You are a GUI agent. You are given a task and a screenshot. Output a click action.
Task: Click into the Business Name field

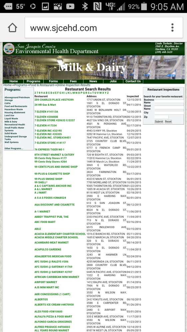tap(169, 101)
